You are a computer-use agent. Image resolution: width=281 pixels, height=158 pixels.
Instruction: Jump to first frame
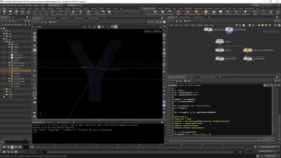coord(4,147)
